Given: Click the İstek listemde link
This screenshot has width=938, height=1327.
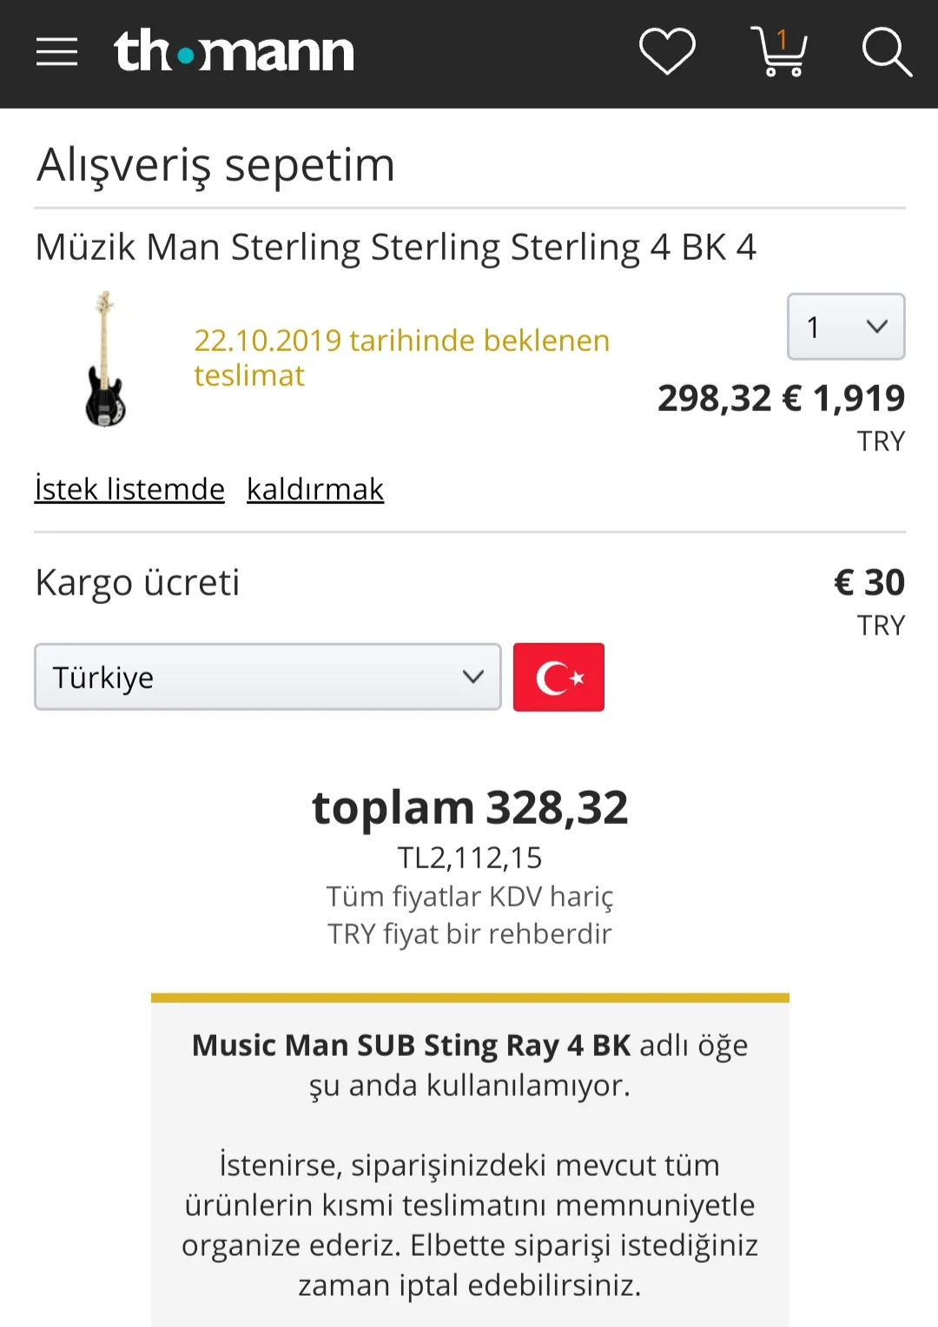Looking at the screenshot, I should pos(129,489).
